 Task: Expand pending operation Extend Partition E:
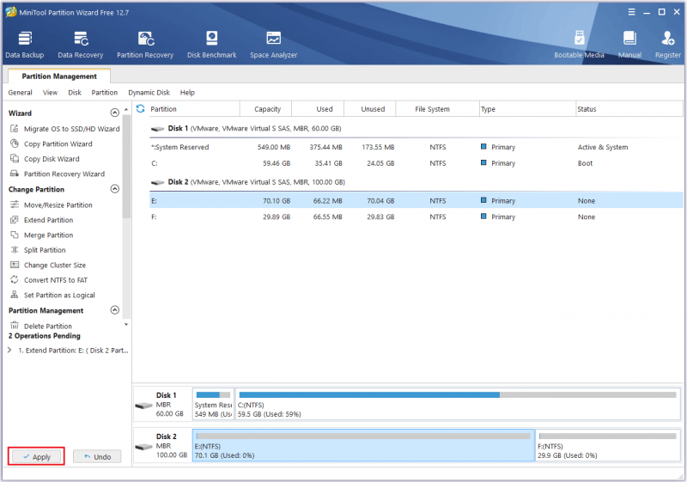(9, 350)
